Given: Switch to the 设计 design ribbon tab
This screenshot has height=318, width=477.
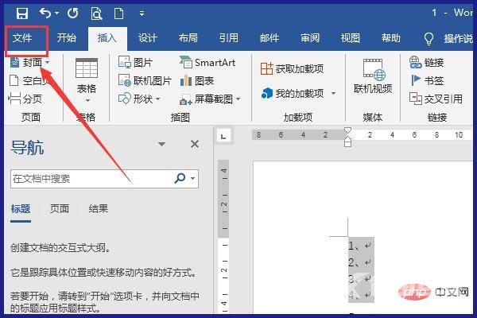Looking at the screenshot, I should click(x=148, y=37).
